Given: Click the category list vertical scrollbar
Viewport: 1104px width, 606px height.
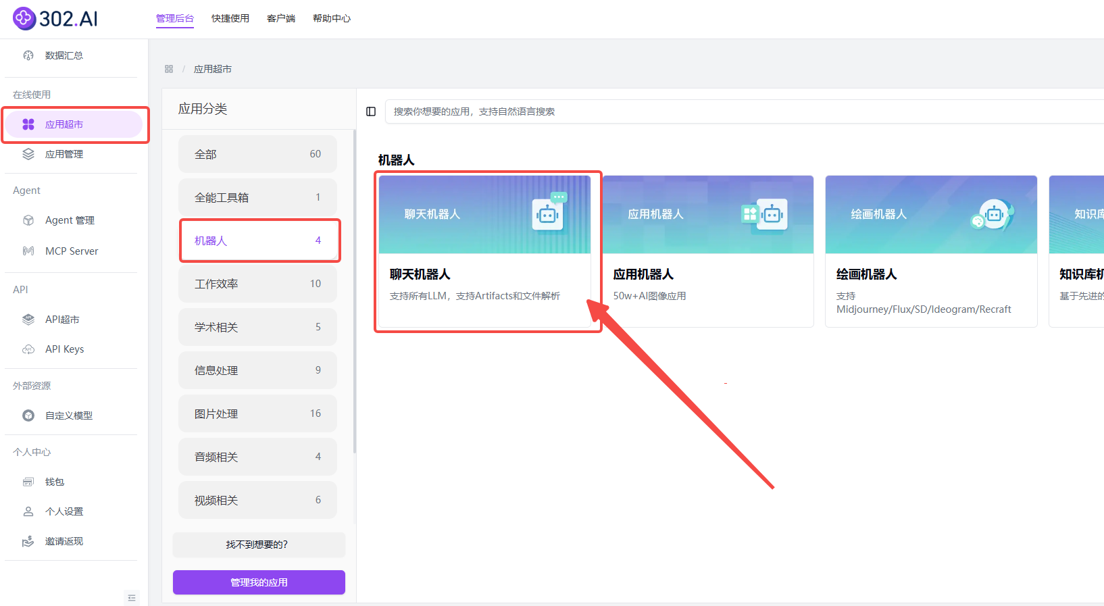Looking at the screenshot, I should click(355, 292).
